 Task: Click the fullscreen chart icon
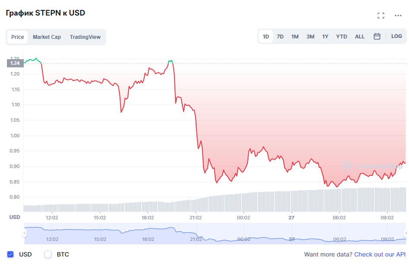380,16
